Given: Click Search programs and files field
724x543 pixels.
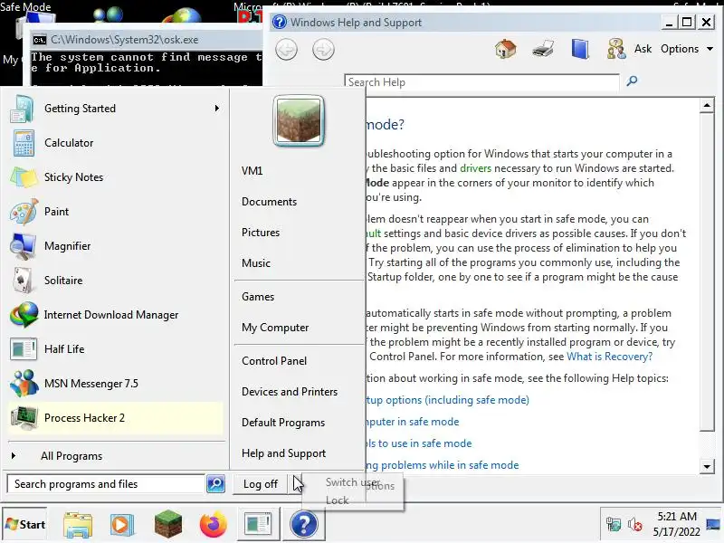Looking at the screenshot, I should pos(106,484).
